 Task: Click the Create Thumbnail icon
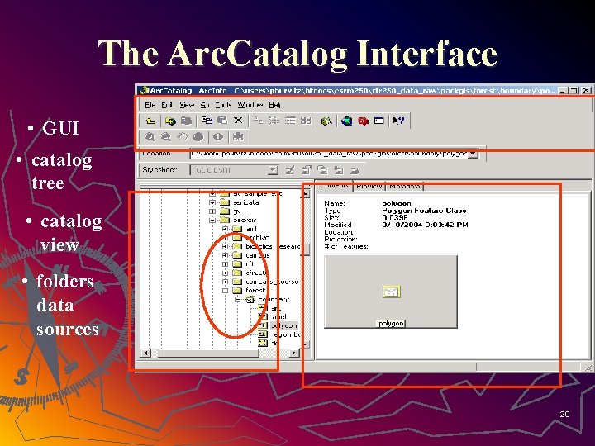click(x=238, y=137)
